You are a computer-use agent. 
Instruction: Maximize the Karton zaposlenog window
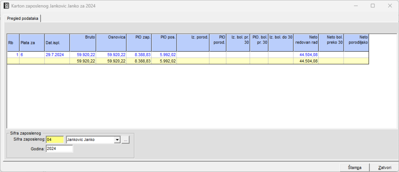click(373, 6)
